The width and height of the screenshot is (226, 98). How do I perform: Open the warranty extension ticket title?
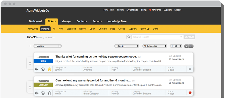pyautogui.click(x=93, y=80)
